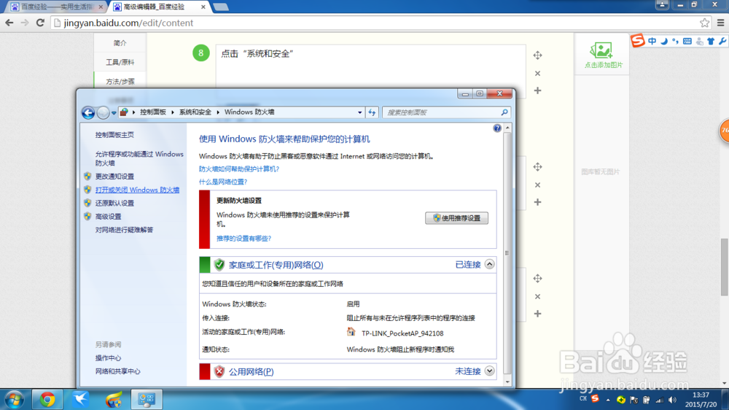Close the 高级编辑器 tab
The image size is (729, 410).
tap(203, 7)
